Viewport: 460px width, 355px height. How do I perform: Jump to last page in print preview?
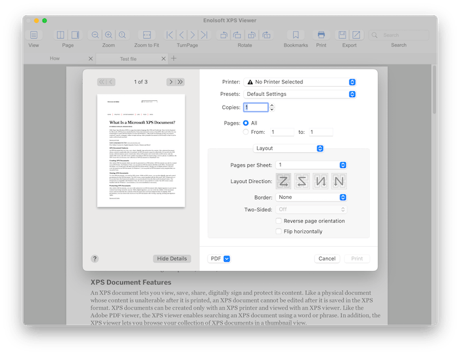[x=180, y=82]
